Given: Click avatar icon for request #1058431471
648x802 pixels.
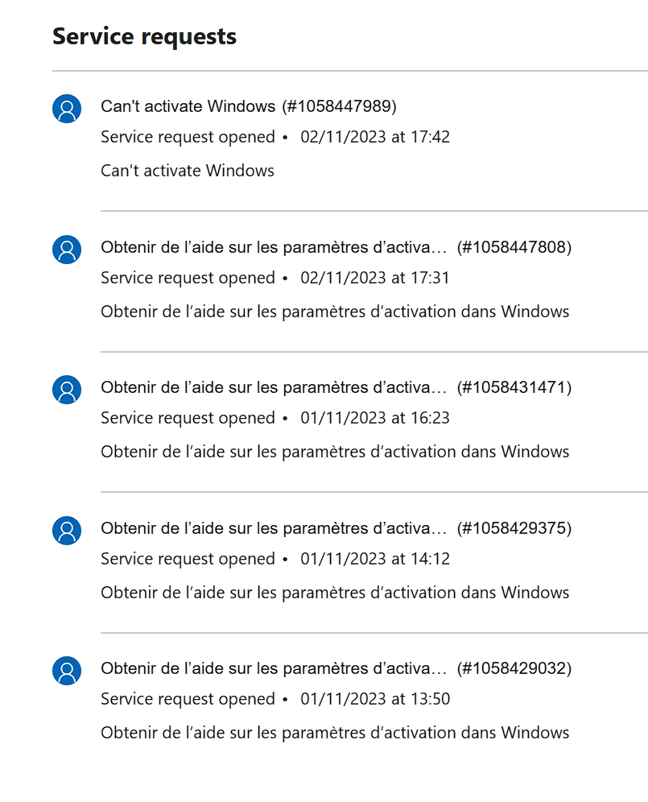Looking at the screenshot, I should click(x=67, y=390).
